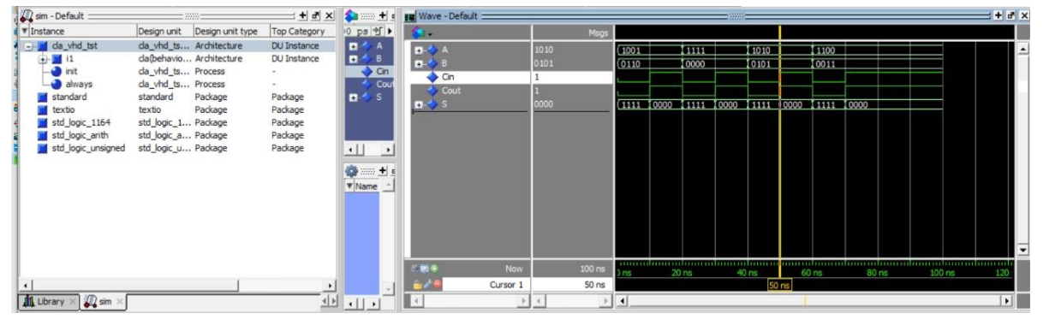Close the sim tab with its x
The height and width of the screenshot is (319, 1061).
pos(120,302)
